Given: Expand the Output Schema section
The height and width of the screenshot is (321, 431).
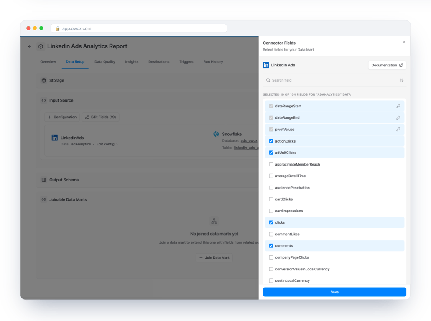Looking at the screenshot, I should pyautogui.click(x=148, y=180).
